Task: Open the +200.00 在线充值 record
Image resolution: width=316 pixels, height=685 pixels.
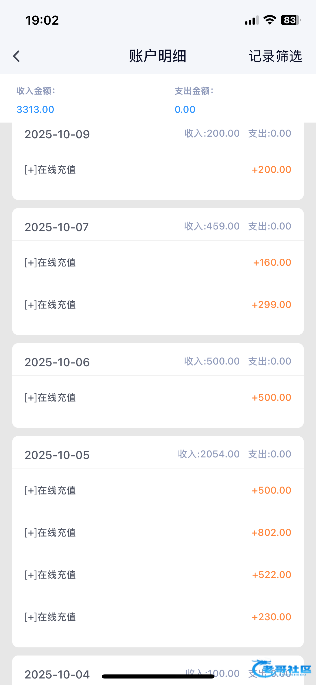Action: (x=158, y=170)
